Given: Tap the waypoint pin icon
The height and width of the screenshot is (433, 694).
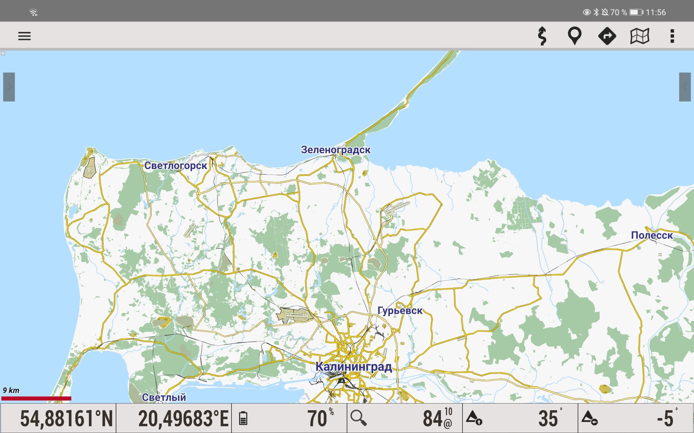Looking at the screenshot, I should click(574, 36).
